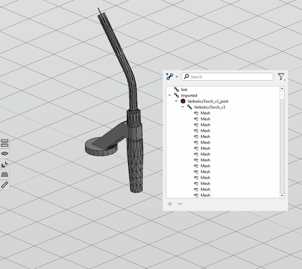Select the VerboticsTorch_v3 link label

pos(210,107)
